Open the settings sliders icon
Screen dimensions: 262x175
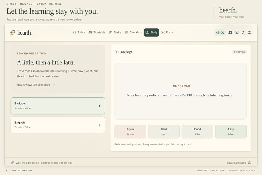click(250, 33)
